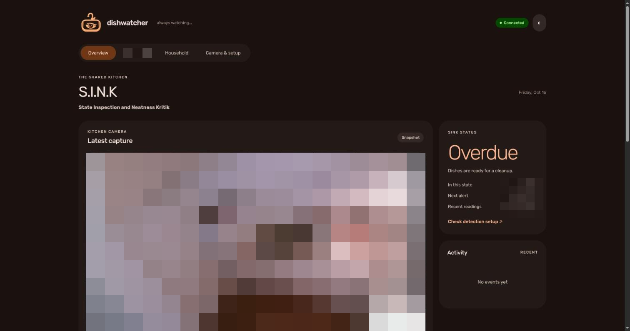The image size is (630, 331).
Task: Click the 'Friday, Oct 16' date
Action: 532,92
